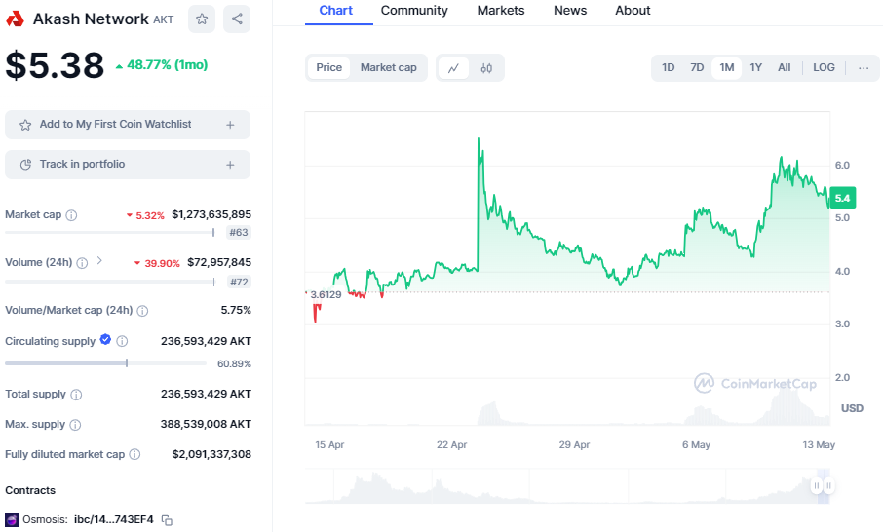The width and height of the screenshot is (883, 532).
Task: Click Track in portfolio button
Action: (x=128, y=165)
